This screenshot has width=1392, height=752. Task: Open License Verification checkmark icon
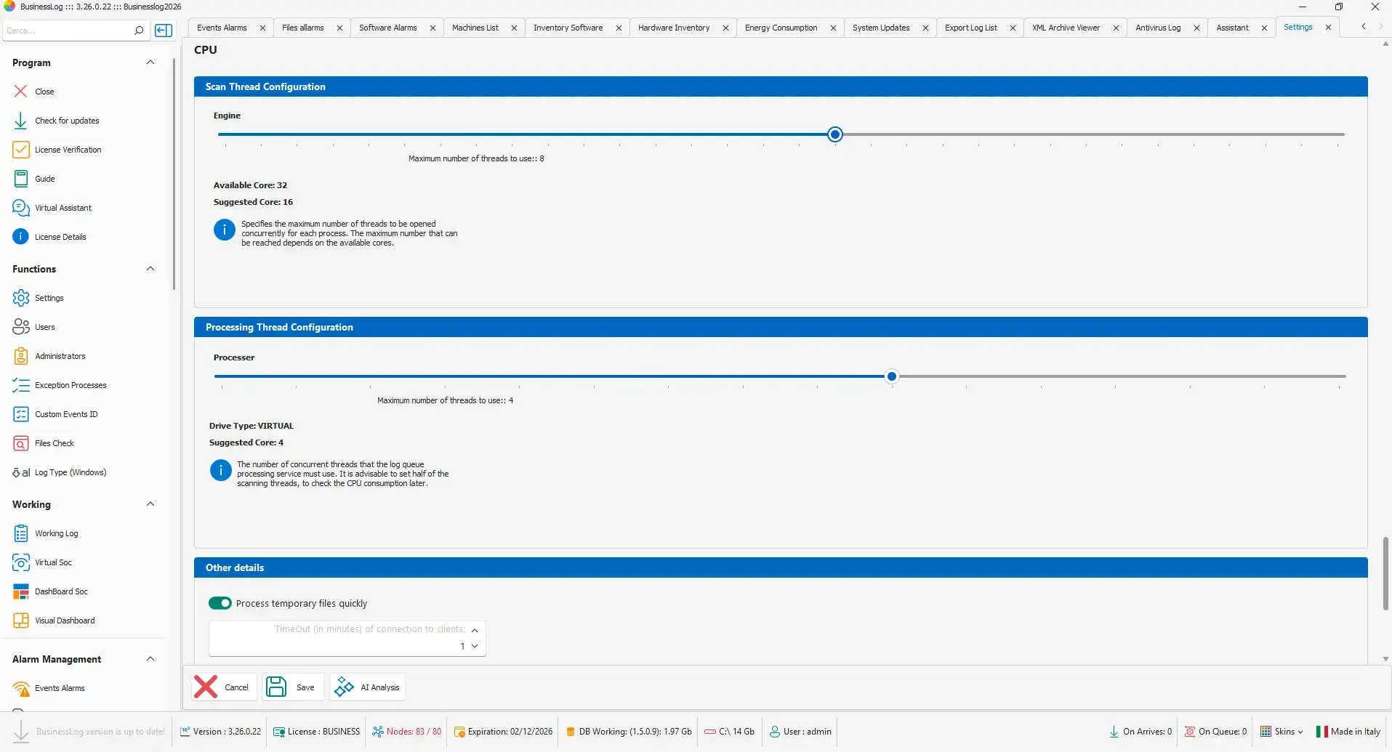20,150
